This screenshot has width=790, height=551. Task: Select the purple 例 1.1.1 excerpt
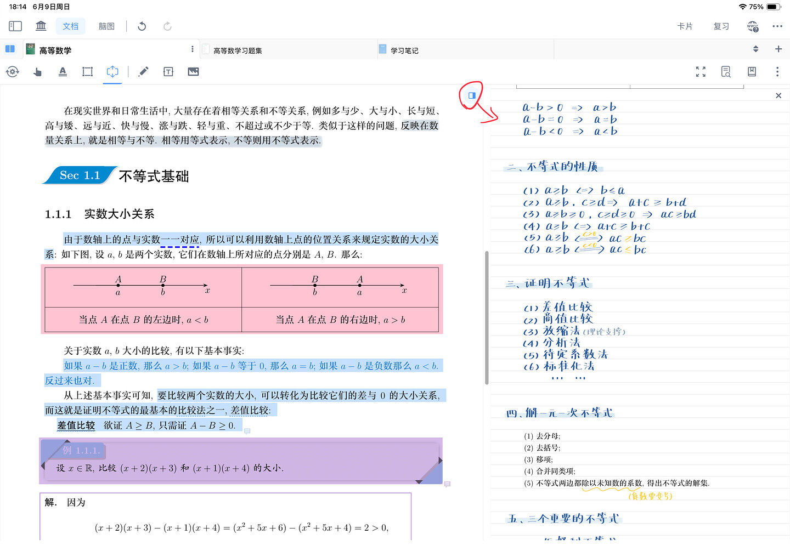pos(241,461)
